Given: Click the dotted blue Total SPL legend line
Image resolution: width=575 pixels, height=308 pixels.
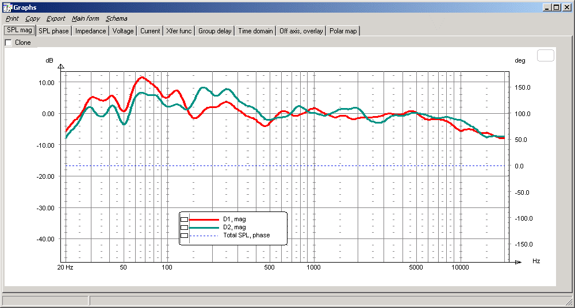Looking at the screenshot, I should 204,236.
